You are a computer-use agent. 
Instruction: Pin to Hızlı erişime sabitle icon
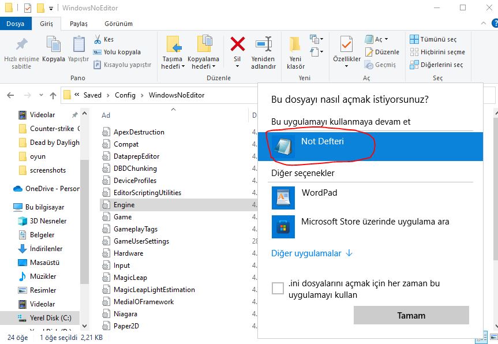(x=21, y=44)
